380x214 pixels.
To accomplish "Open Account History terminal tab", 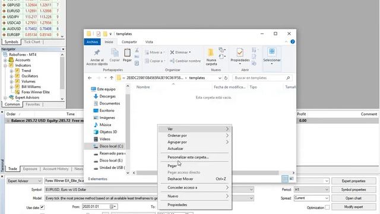I will point(56,169).
